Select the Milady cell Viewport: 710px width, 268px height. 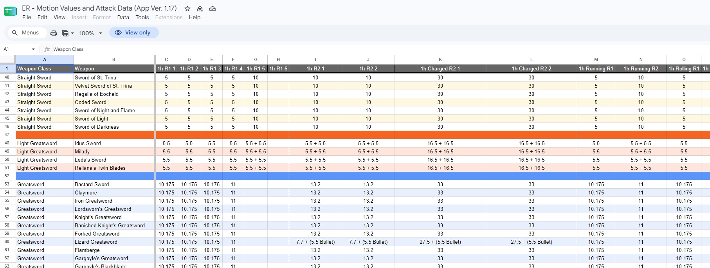(114, 151)
